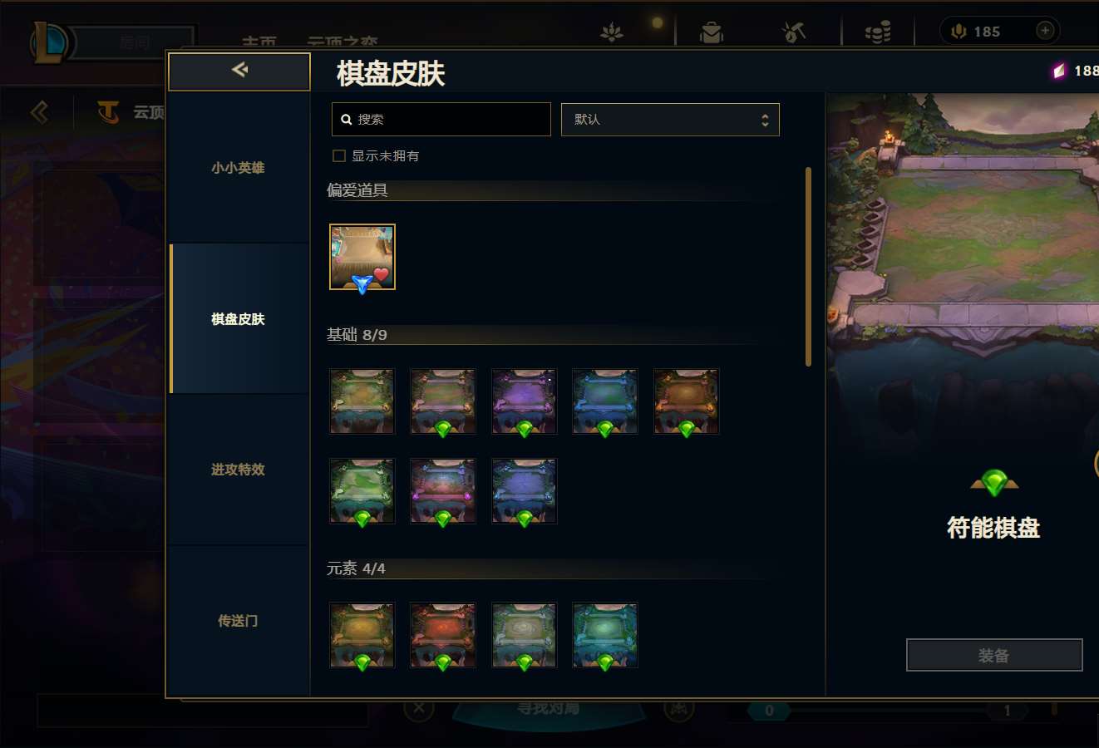Open the coins store icon in top bar
This screenshot has height=748, width=1099.
[x=878, y=32]
